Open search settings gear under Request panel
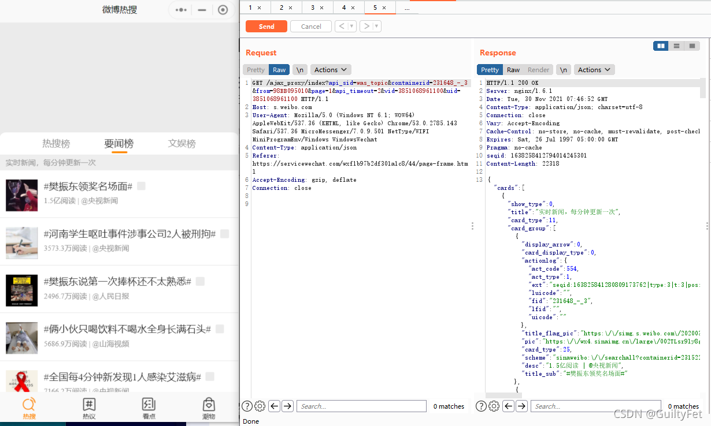The height and width of the screenshot is (426, 711). (x=260, y=406)
